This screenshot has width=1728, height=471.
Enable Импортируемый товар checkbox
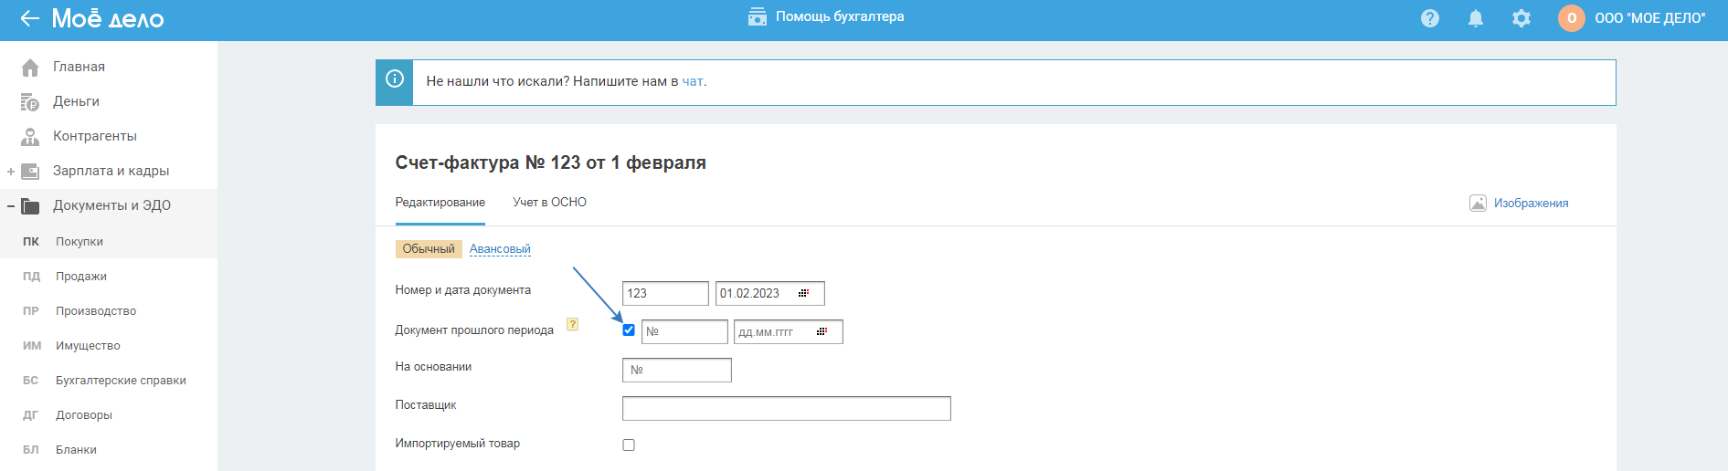tap(629, 445)
